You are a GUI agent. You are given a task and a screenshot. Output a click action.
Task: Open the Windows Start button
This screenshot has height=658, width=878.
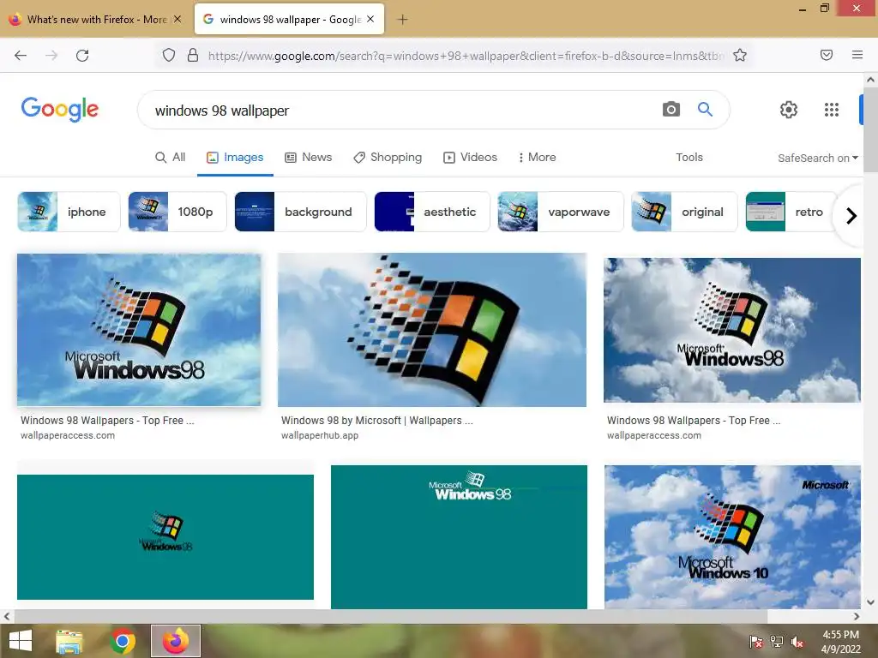click(21, 641)
